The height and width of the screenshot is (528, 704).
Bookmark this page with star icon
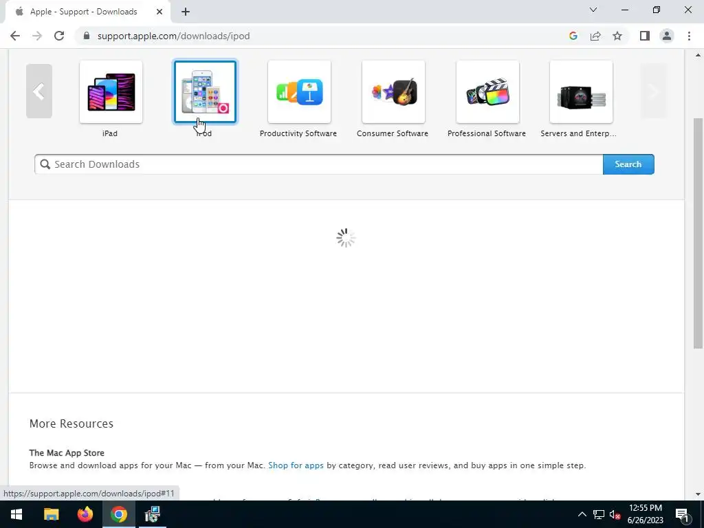pos(617,36)
